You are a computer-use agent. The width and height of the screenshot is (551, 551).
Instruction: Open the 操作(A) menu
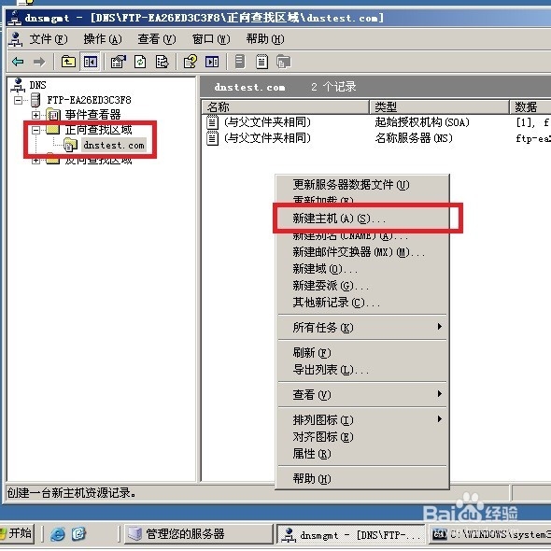tap(103, 39)
